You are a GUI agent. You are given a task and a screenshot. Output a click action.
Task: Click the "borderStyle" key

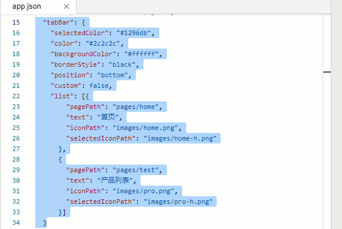click(76, 64)
